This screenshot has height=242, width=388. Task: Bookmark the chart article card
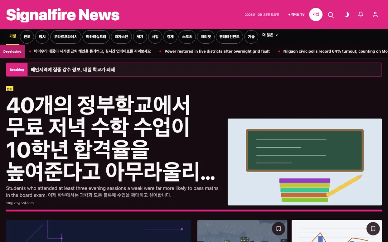[x=373, y=229]
